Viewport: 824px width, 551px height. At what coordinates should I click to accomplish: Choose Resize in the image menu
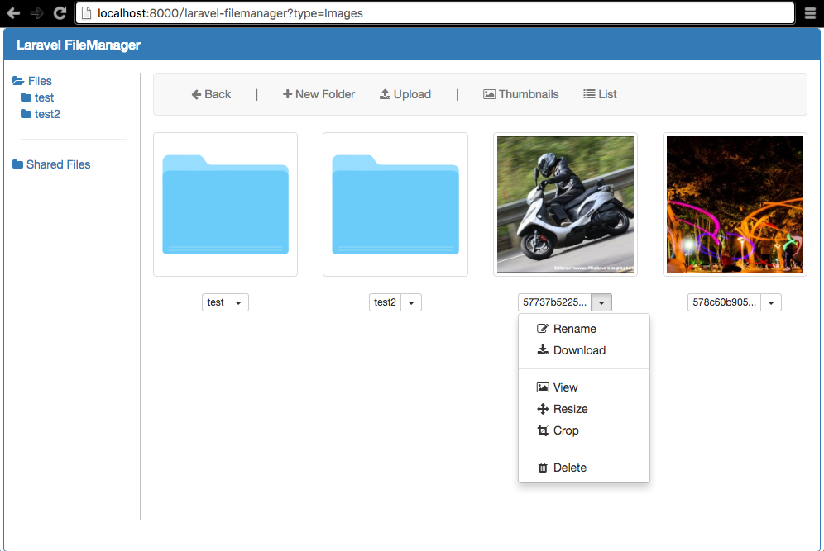point(570,409)
